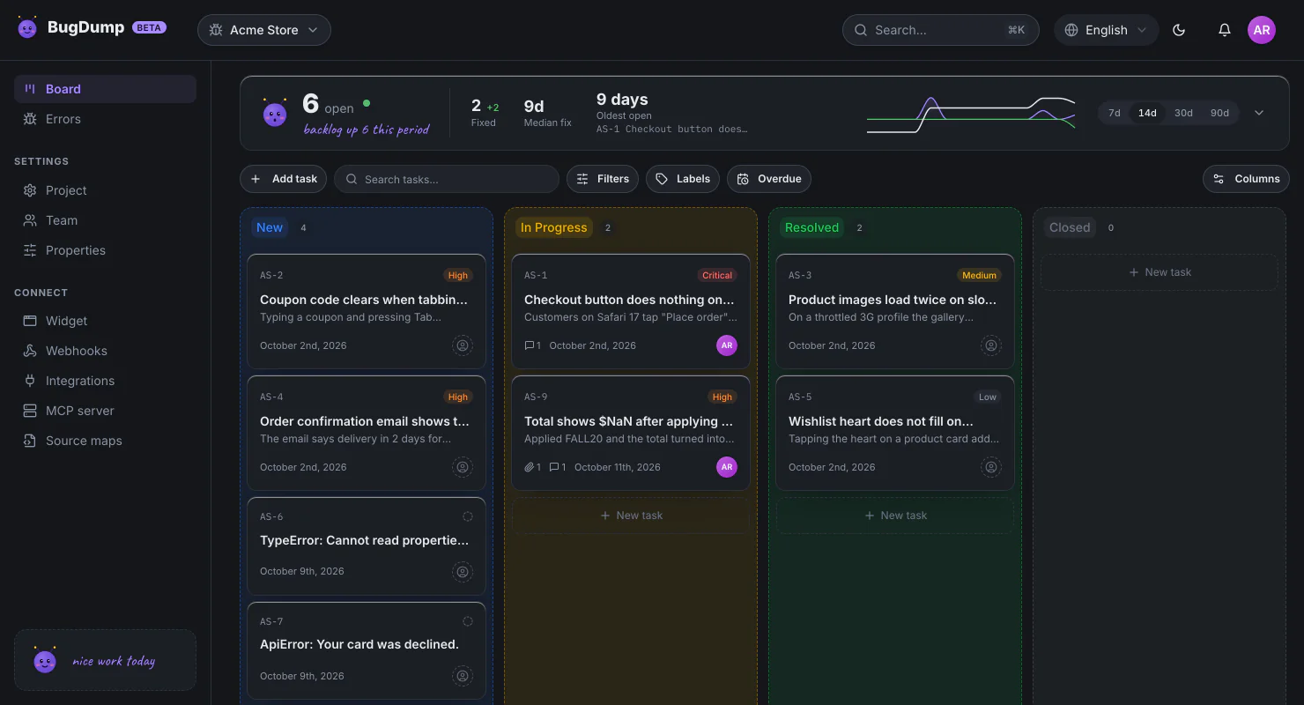Click the attachment paperclip on AS-9 card
The height and width of the screenshot is (705, 1304).
click(529, 467)
